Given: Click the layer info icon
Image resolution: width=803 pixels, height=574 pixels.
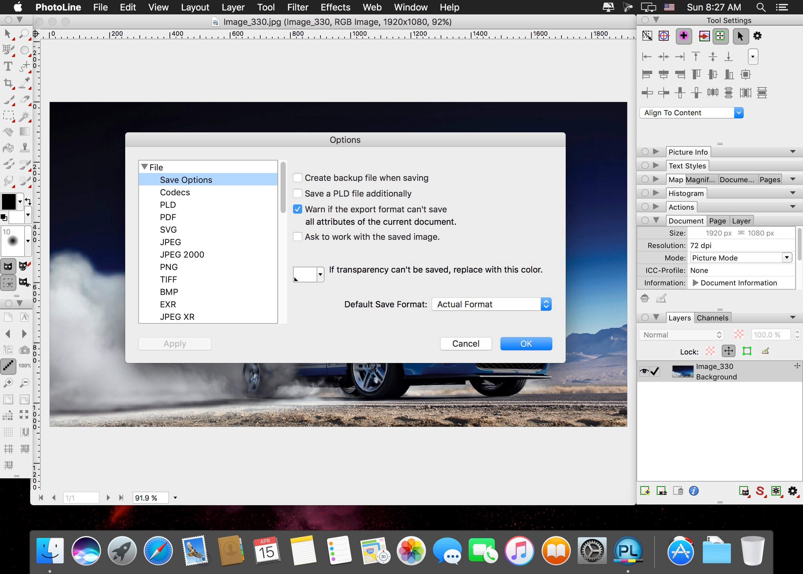Looking at the screenshot, I should (694, 491).
